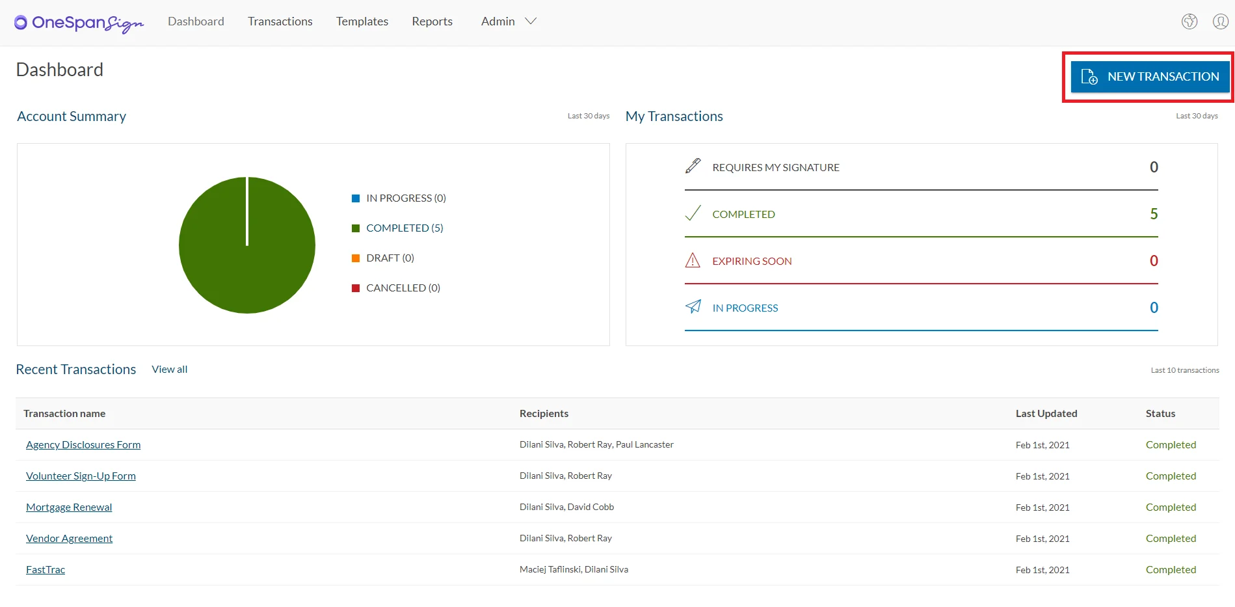Go to the Dashboard tab
Screen dimensions: 1235x607
pos(196,21)
